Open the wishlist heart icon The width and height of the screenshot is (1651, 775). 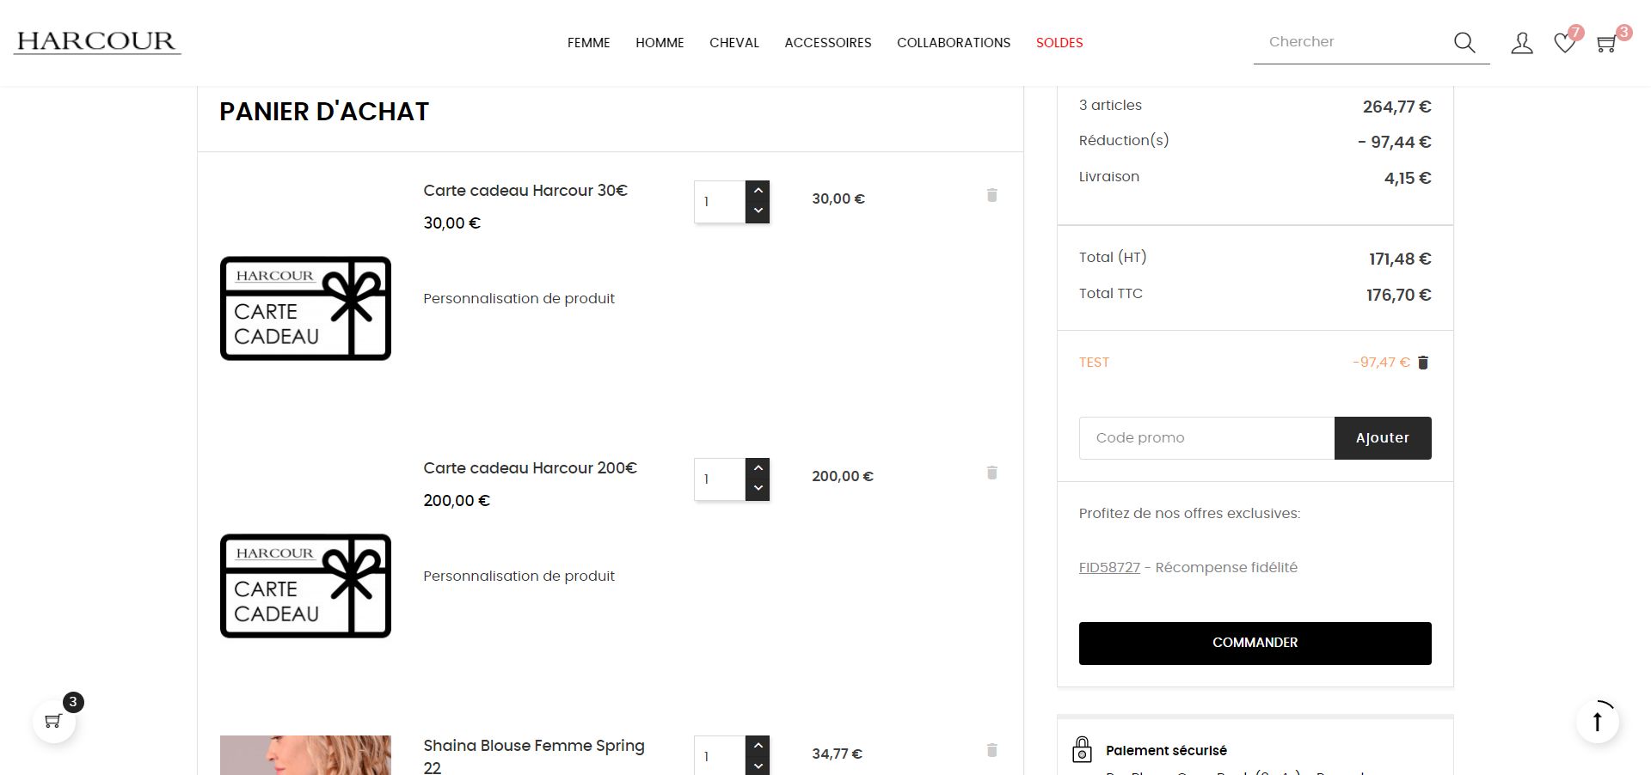pos(1565,43)
